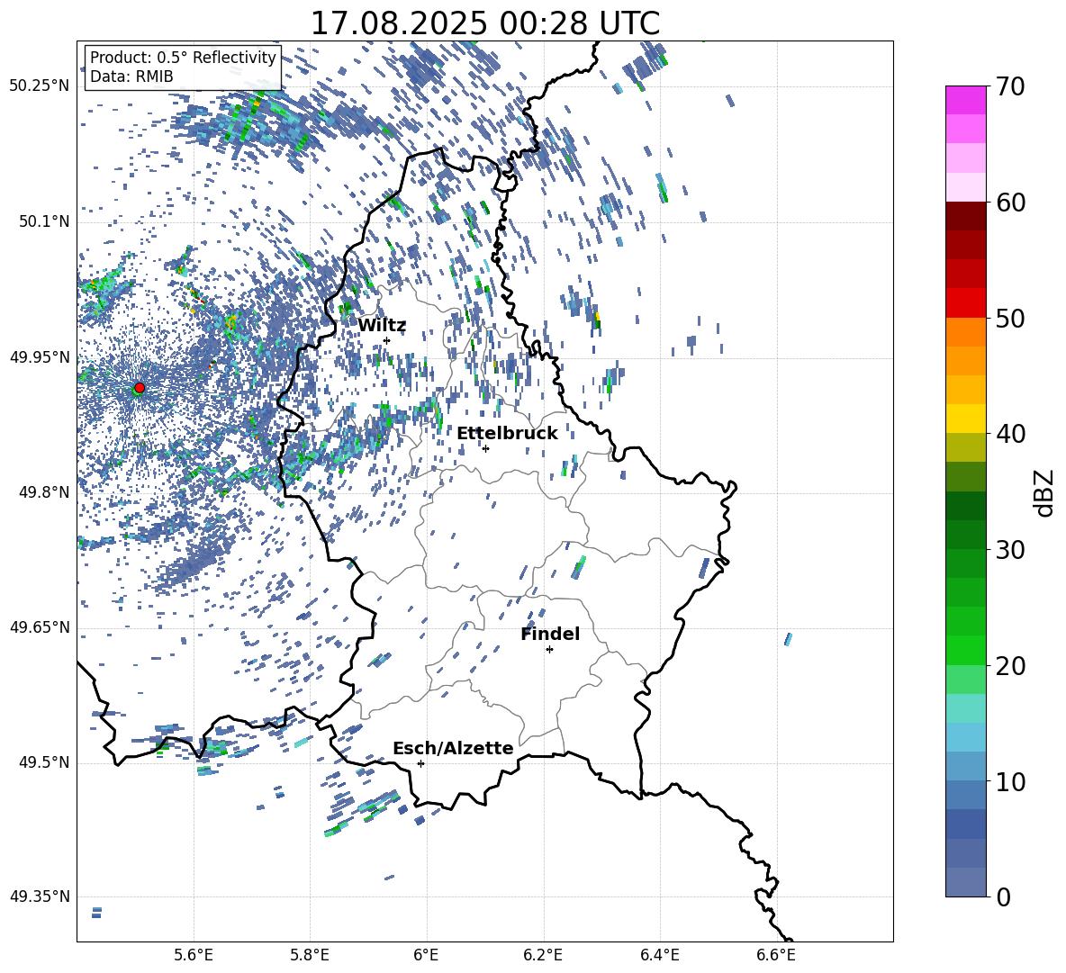Click the 49.95°N latitude label

(40, 356)
